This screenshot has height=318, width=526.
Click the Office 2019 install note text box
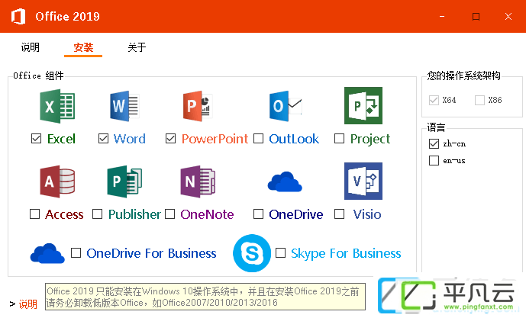click(205, 297)
